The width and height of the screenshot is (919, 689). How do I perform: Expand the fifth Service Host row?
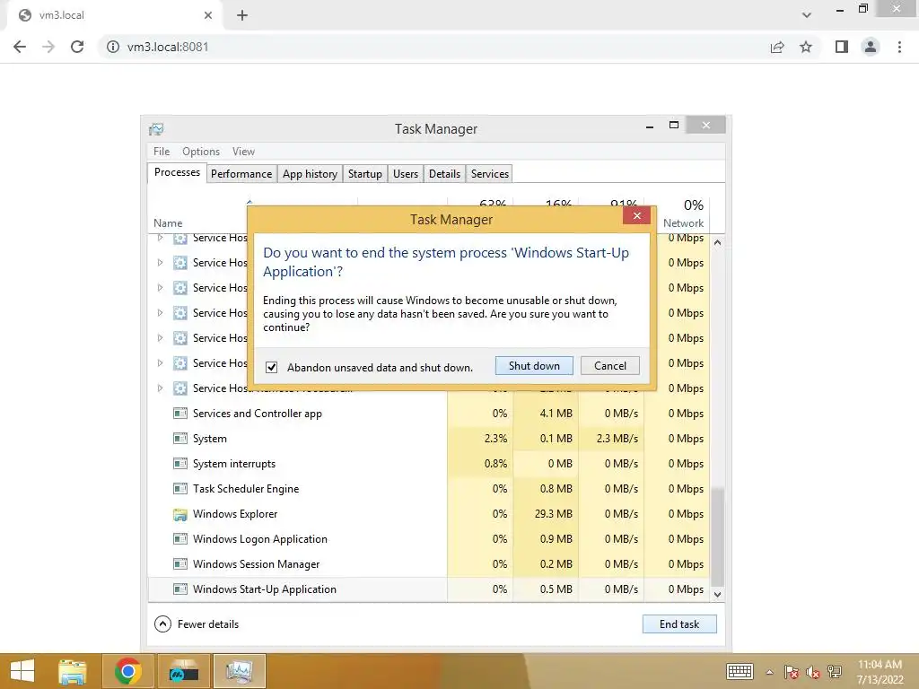[x=160, y=338]
